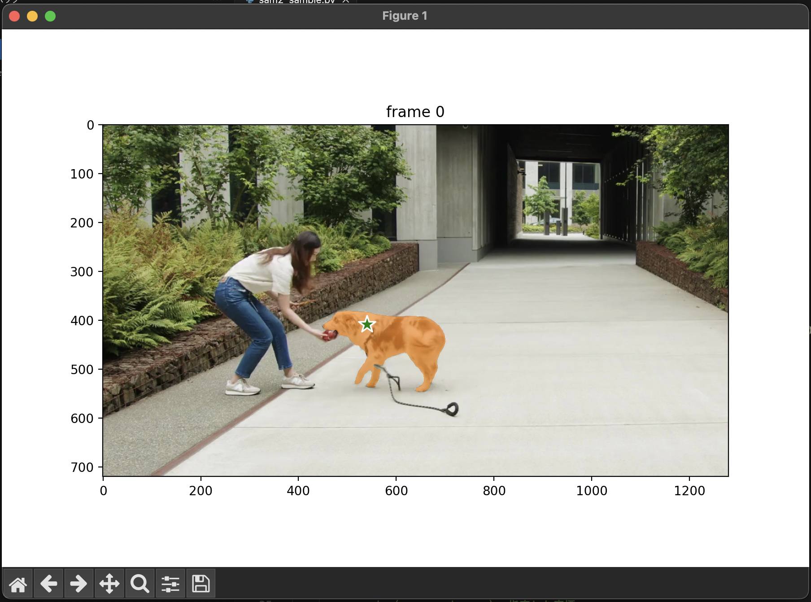Viewport: 811px width, 602px height.
Task: Click the y-axis tick label "300"
Action: pos(82,272)
